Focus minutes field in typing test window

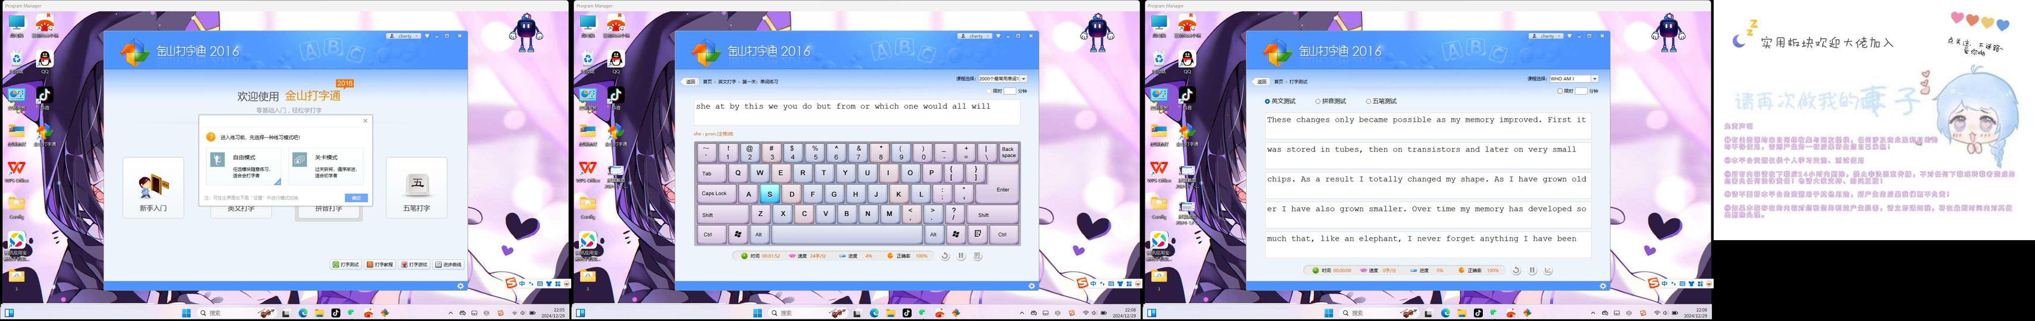tap(1581, 91)
